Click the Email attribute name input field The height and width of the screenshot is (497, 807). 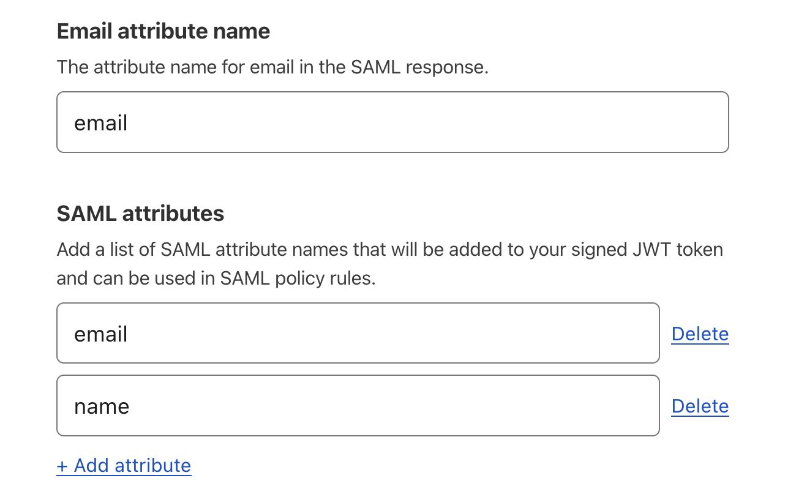(392, 122)
